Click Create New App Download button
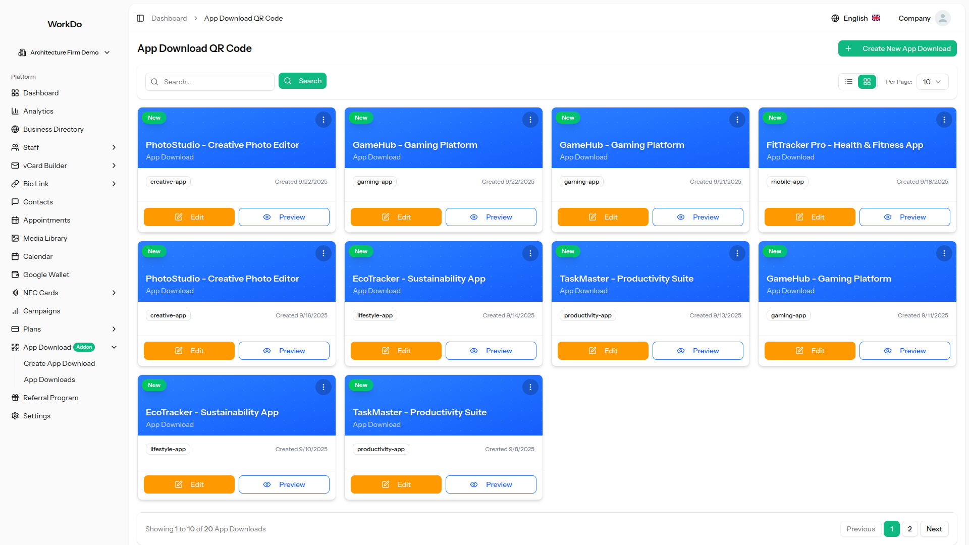Viewport: 969px width, 545px height. (x=897, y=48)
